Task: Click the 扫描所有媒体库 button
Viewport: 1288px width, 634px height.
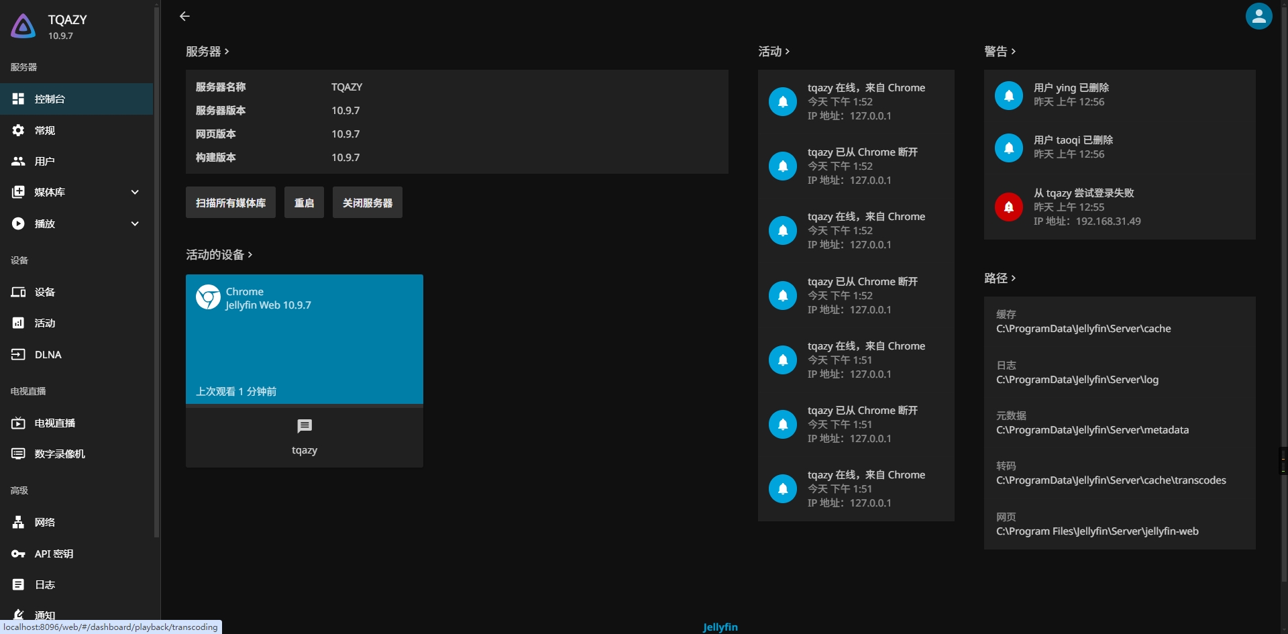Action: pyautogui.click(x=230, y=203)
